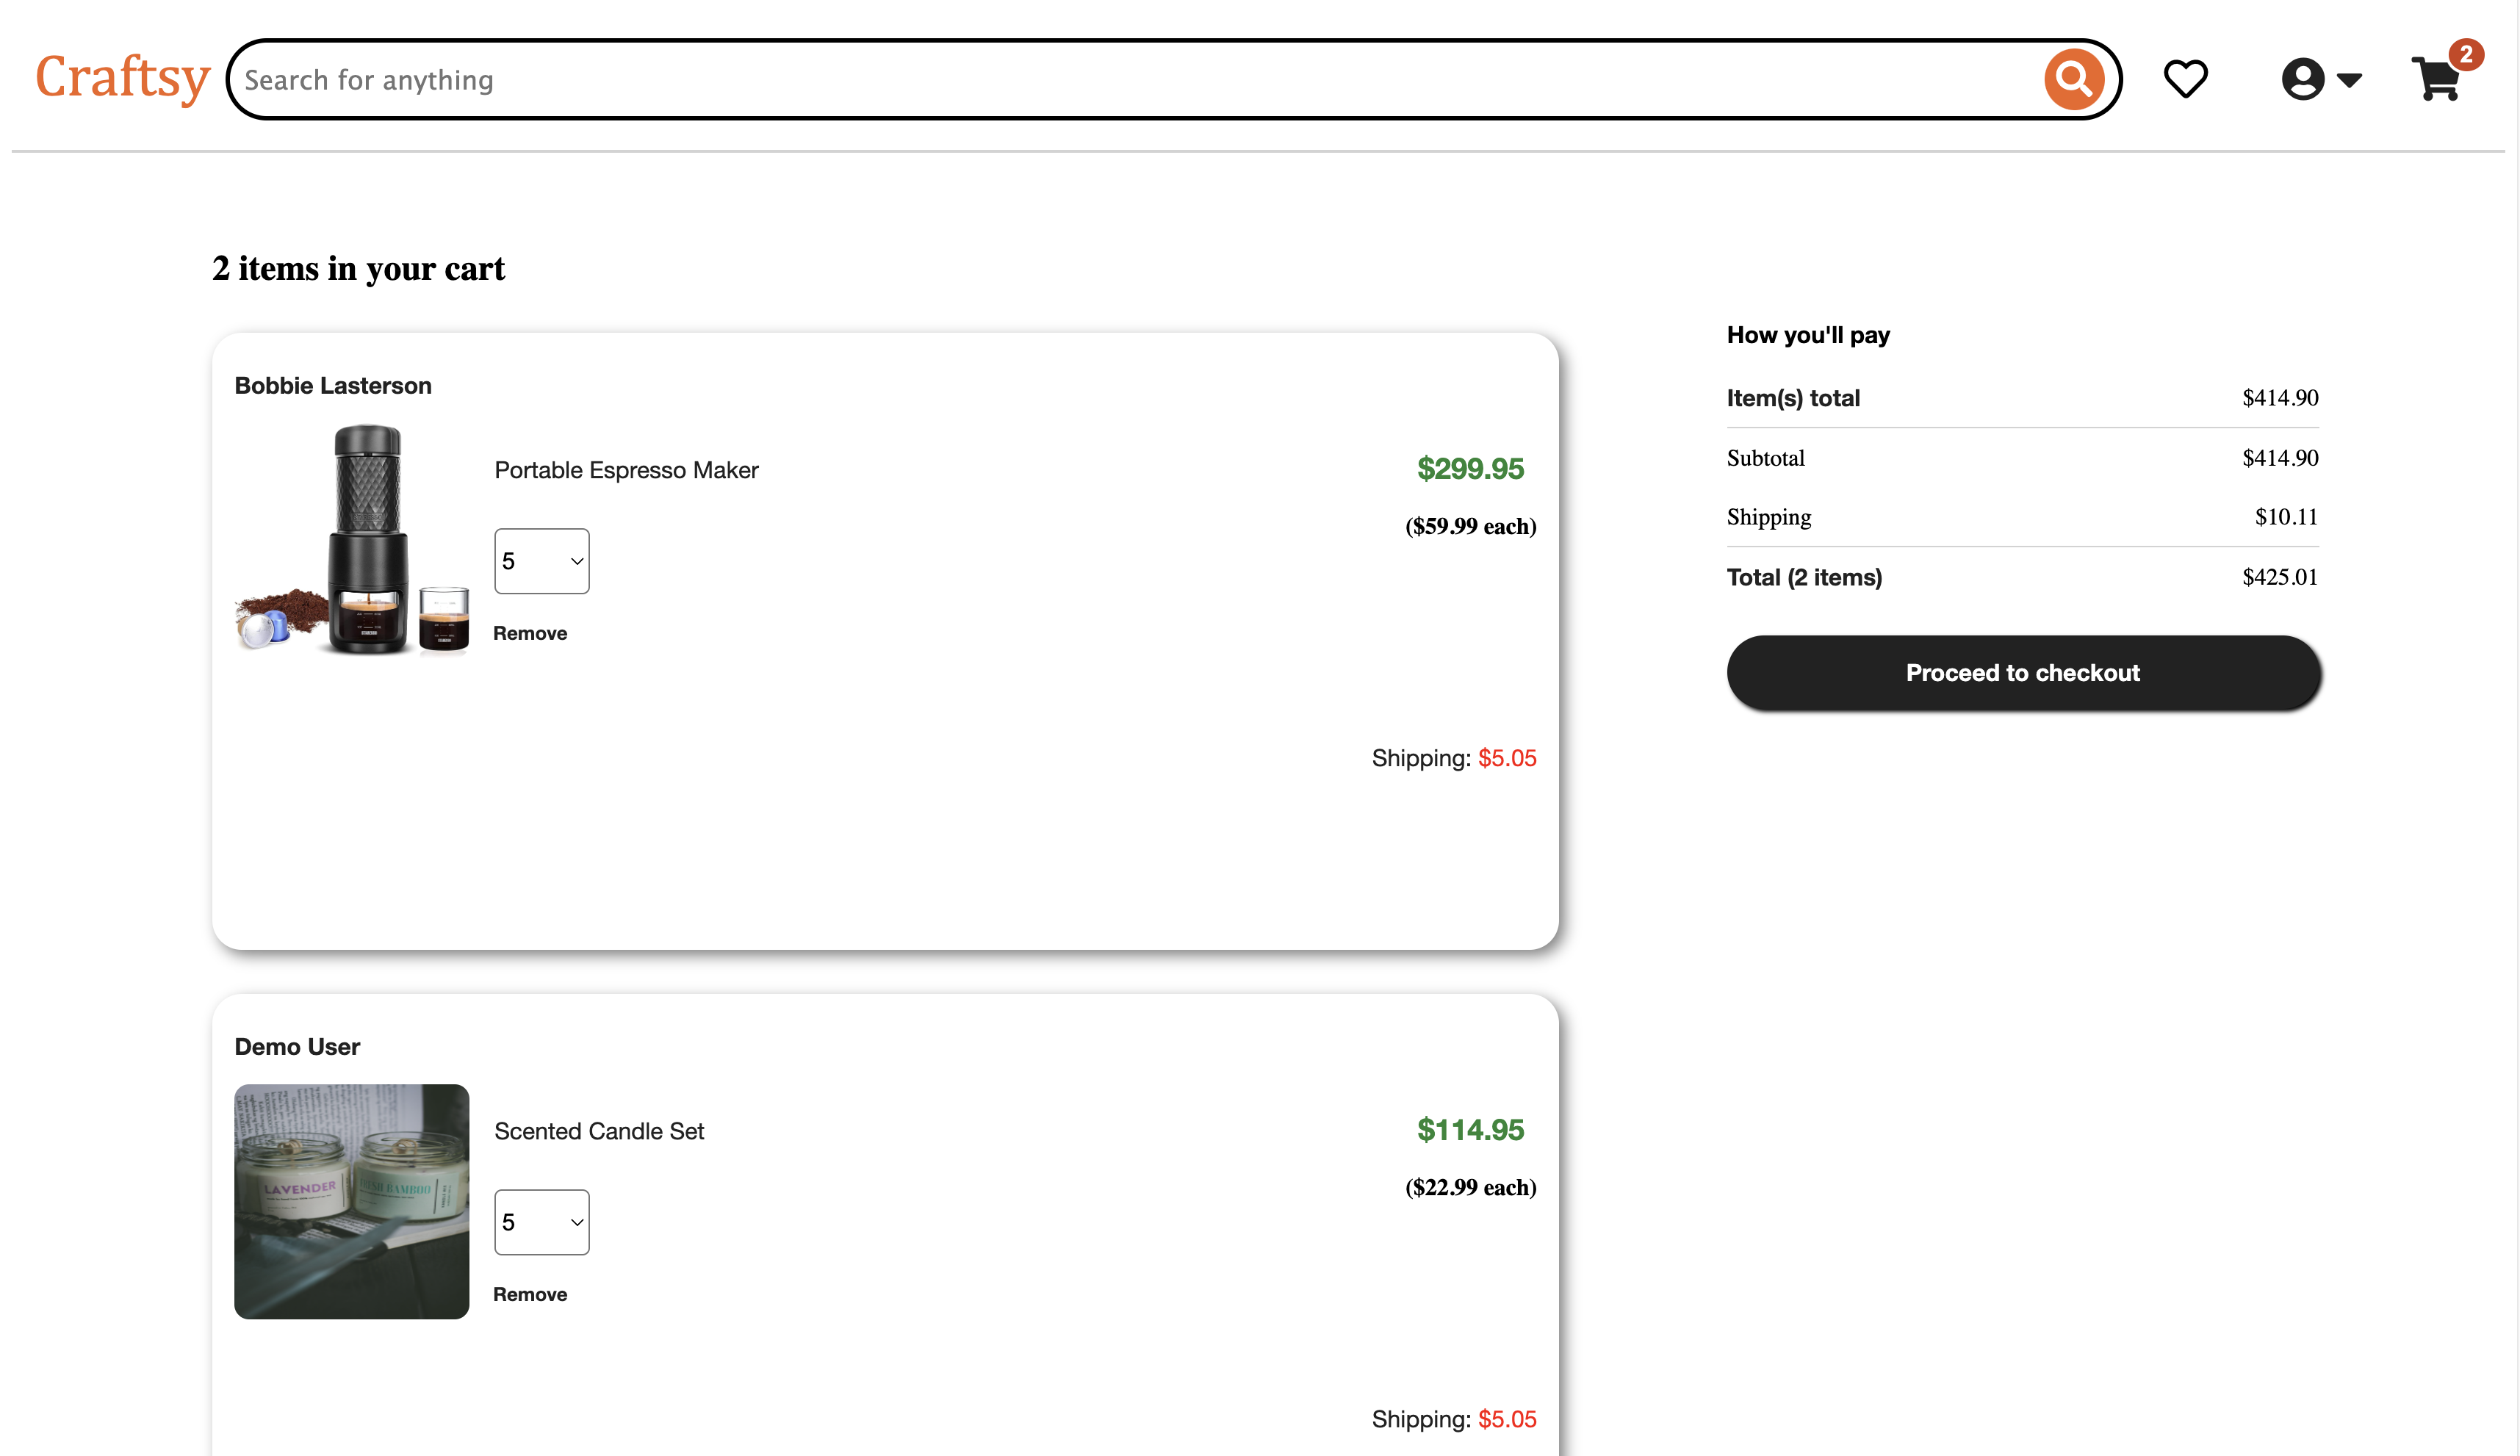Open favorites via the heart icon

coord(2185,79)
